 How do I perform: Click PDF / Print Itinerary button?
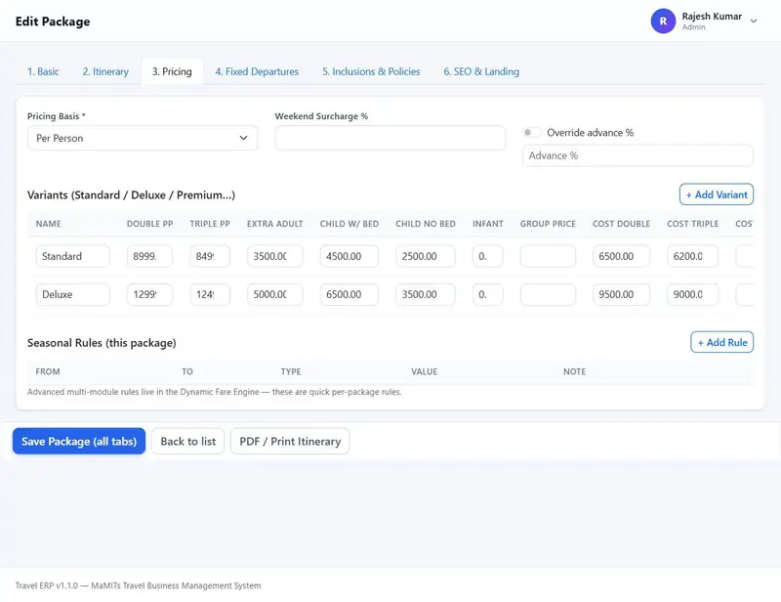(290, 442)
